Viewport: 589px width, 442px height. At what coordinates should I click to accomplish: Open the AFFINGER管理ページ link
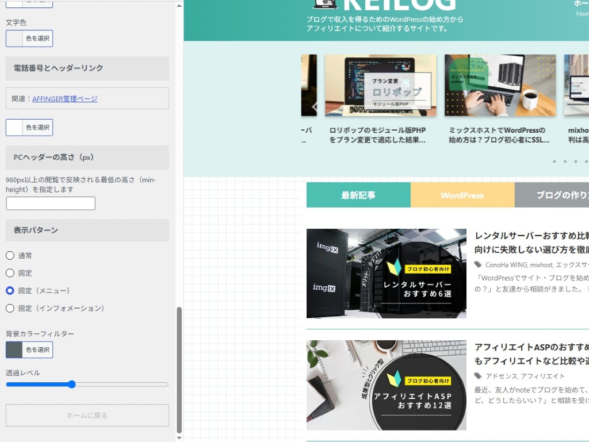[64, 99]
